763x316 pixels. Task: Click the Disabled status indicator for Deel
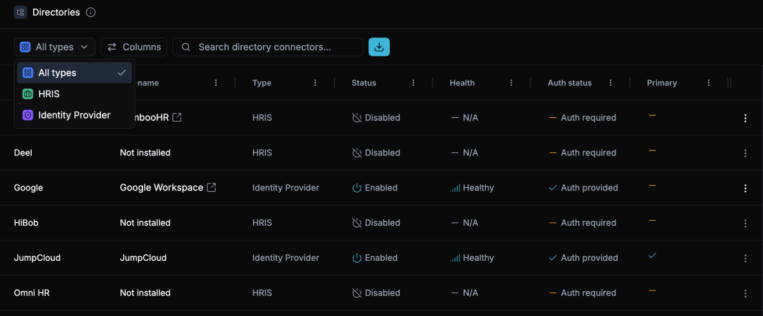point(376,153)
